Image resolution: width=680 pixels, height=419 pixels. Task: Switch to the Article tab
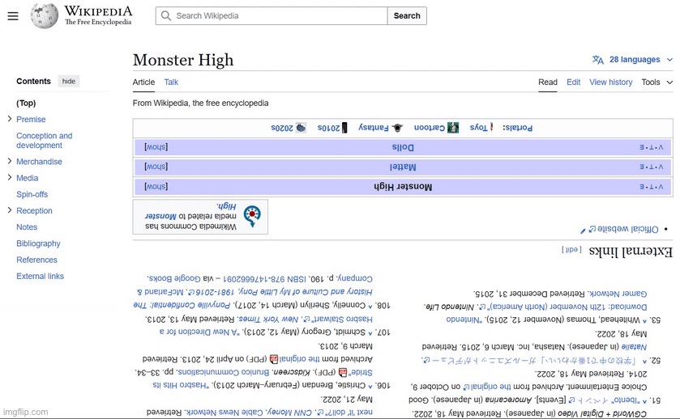click(x=143, y=83)
